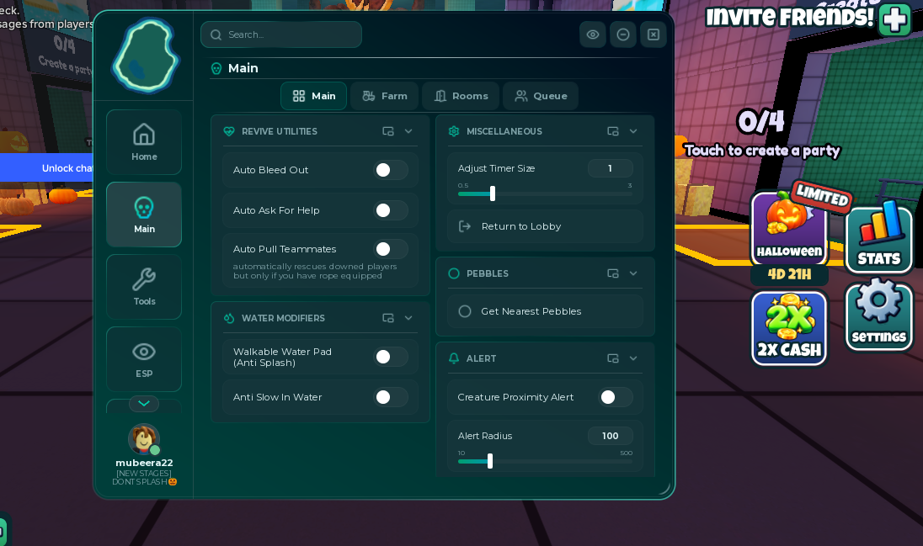Click the eye visibility icon in the top bar

point(593,34)
